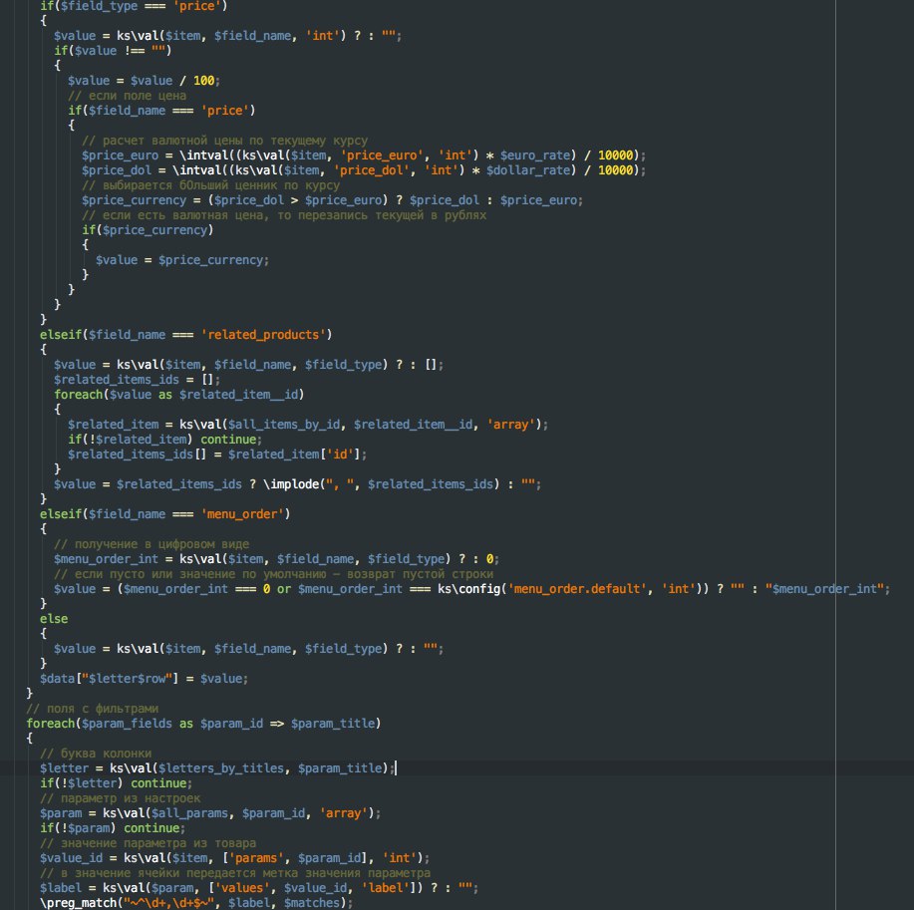Screen dimensions: 914x910
Task: Click the $dollar_rate variable
Action: pyautogui.click(x=527, y=170)
